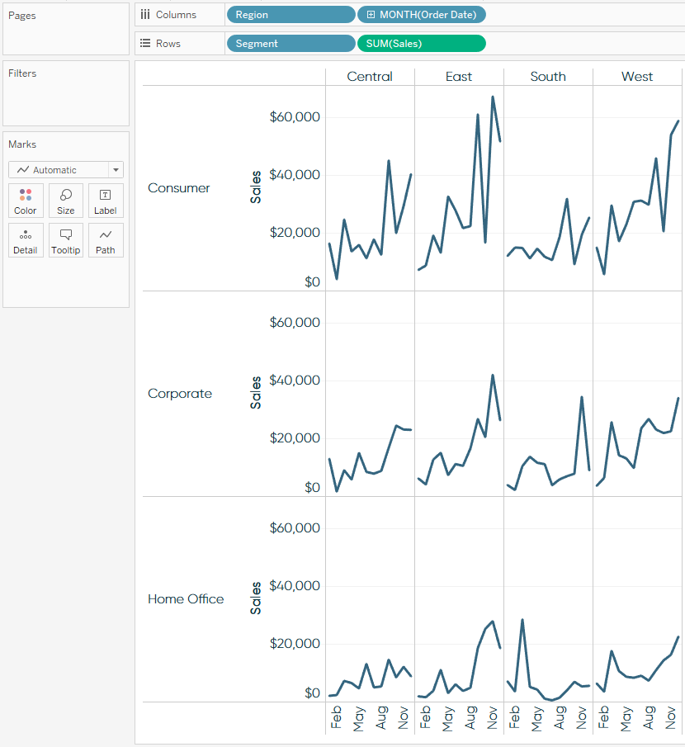This screenshot has width=685, height=747.
Task: Open the Size marks shelf
Action: 65,201
